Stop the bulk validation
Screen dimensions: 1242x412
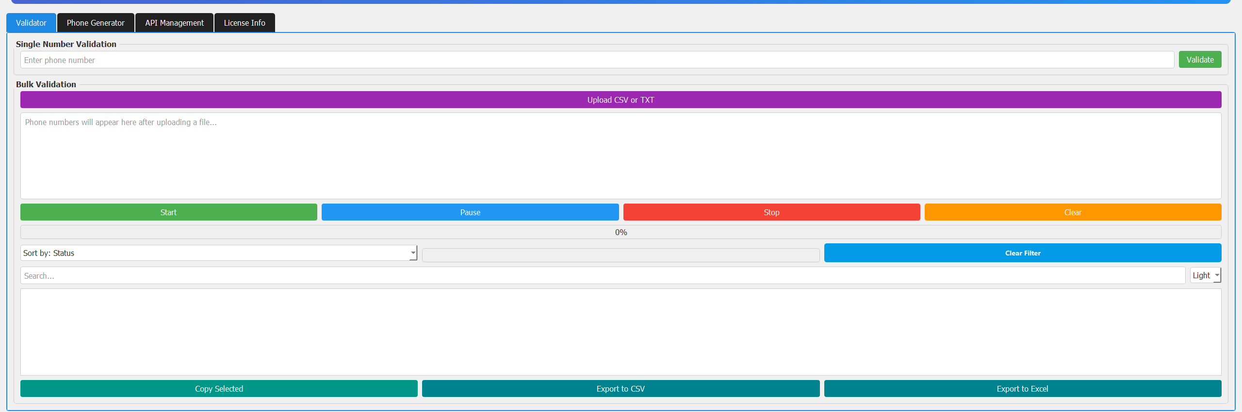click(x=771, y=212)
